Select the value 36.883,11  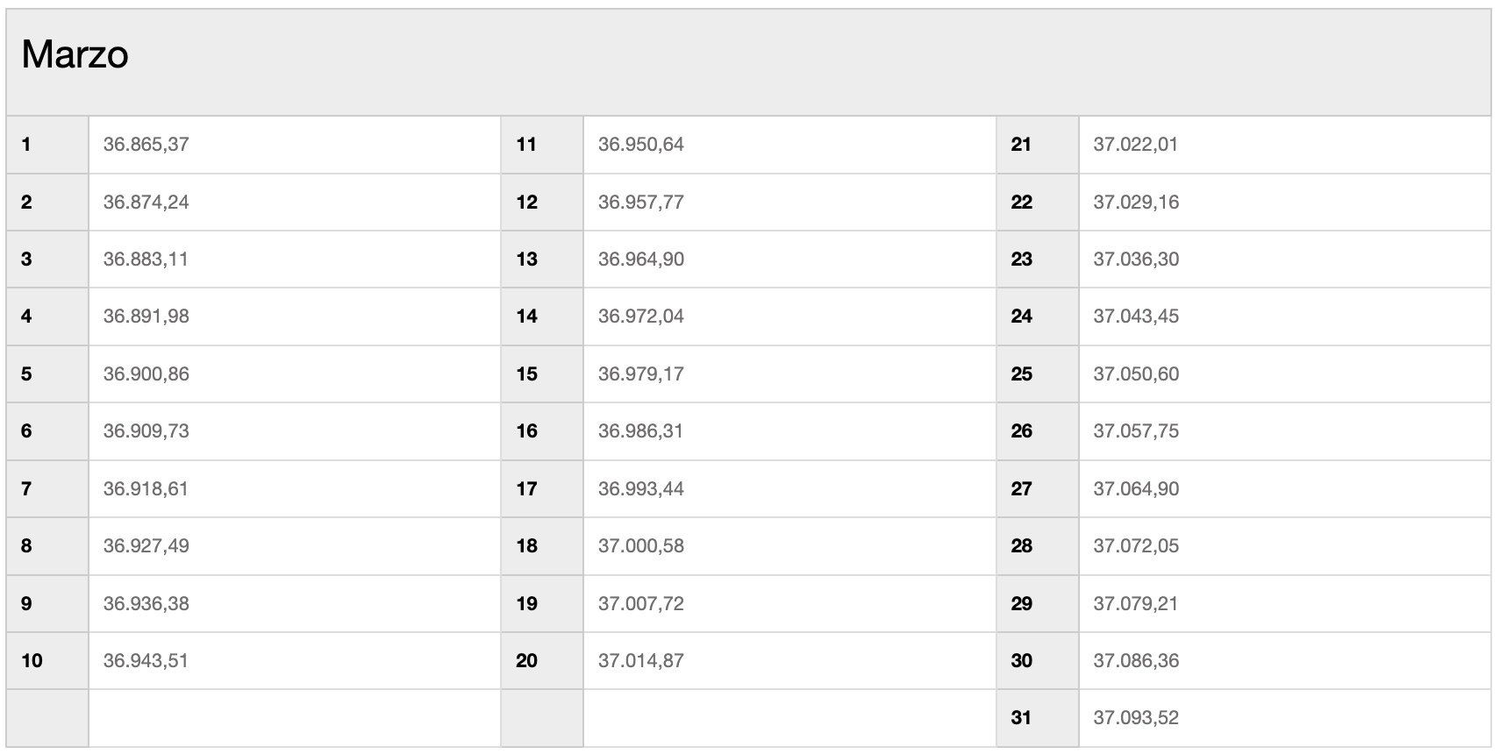[x=146, y=259]
